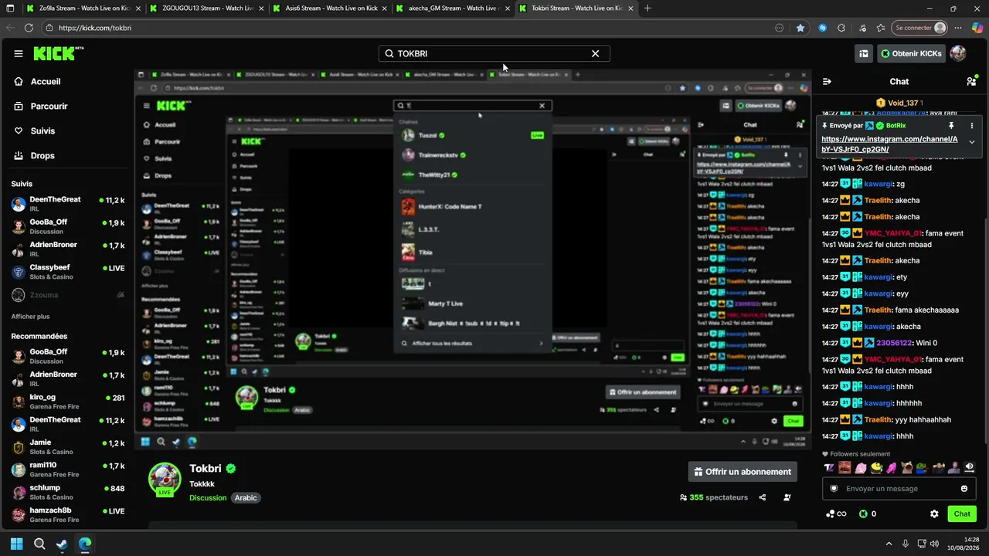Viewport: 989px width, 556px height.
Task: Open the chat users list icon
Action: (x=972, y=81)
